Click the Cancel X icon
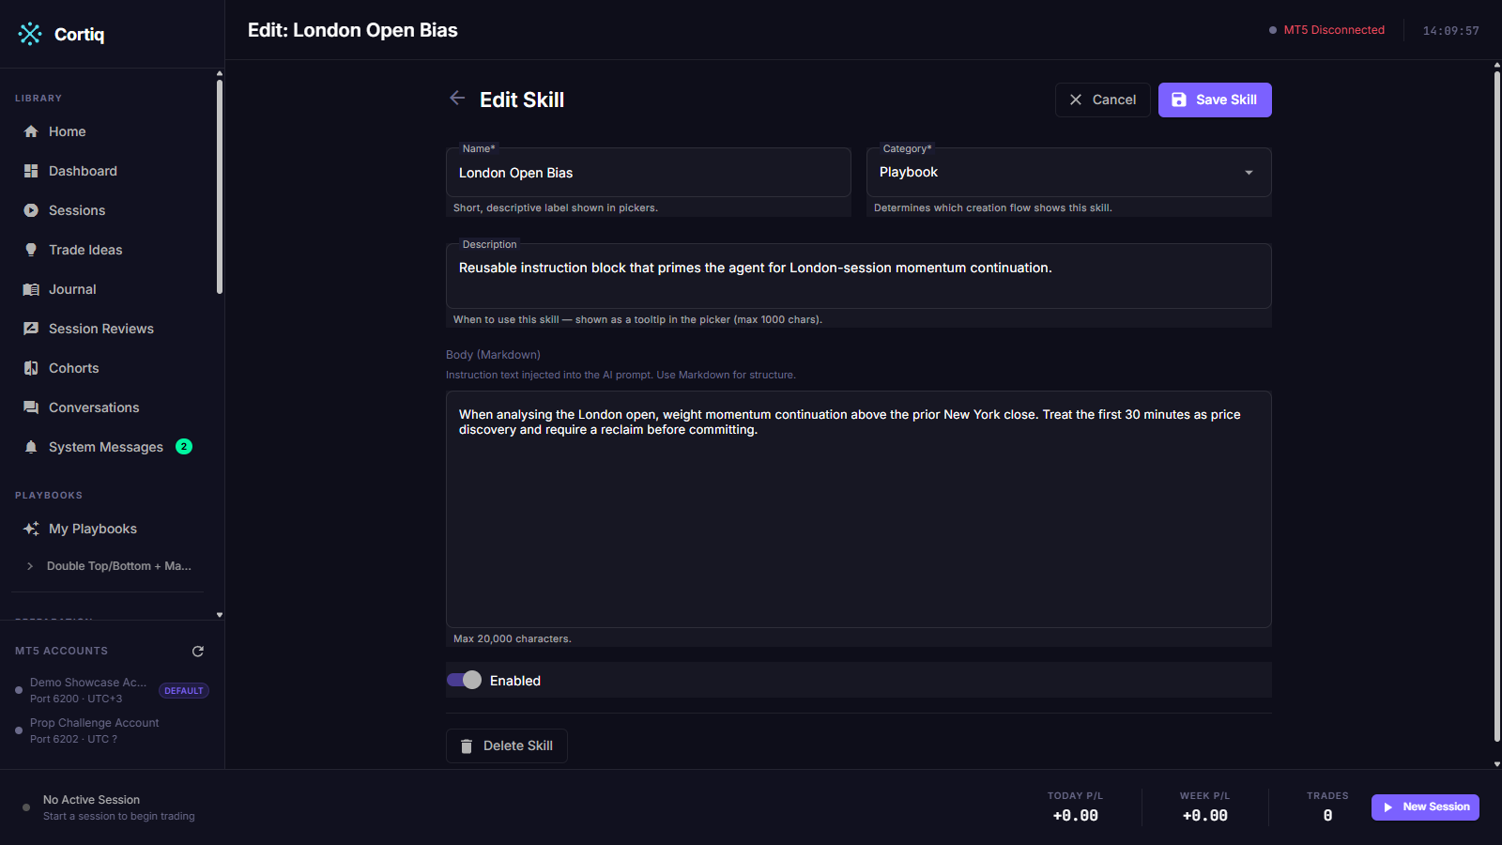 tap(1076, 100)
